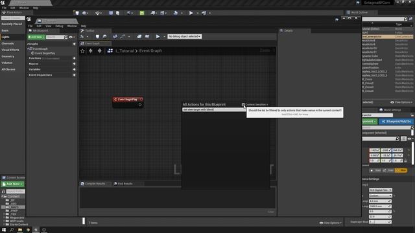Open the No debug object selected dropdown

pos(184,36)
